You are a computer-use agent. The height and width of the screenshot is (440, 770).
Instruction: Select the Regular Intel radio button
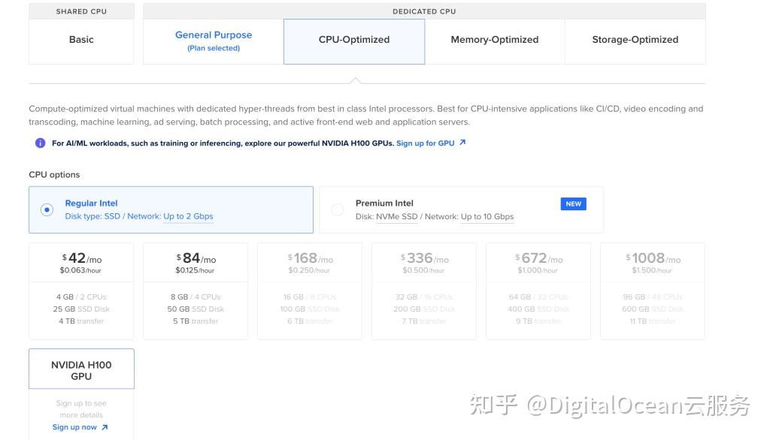pyautogui.click(x=47, y=209)
